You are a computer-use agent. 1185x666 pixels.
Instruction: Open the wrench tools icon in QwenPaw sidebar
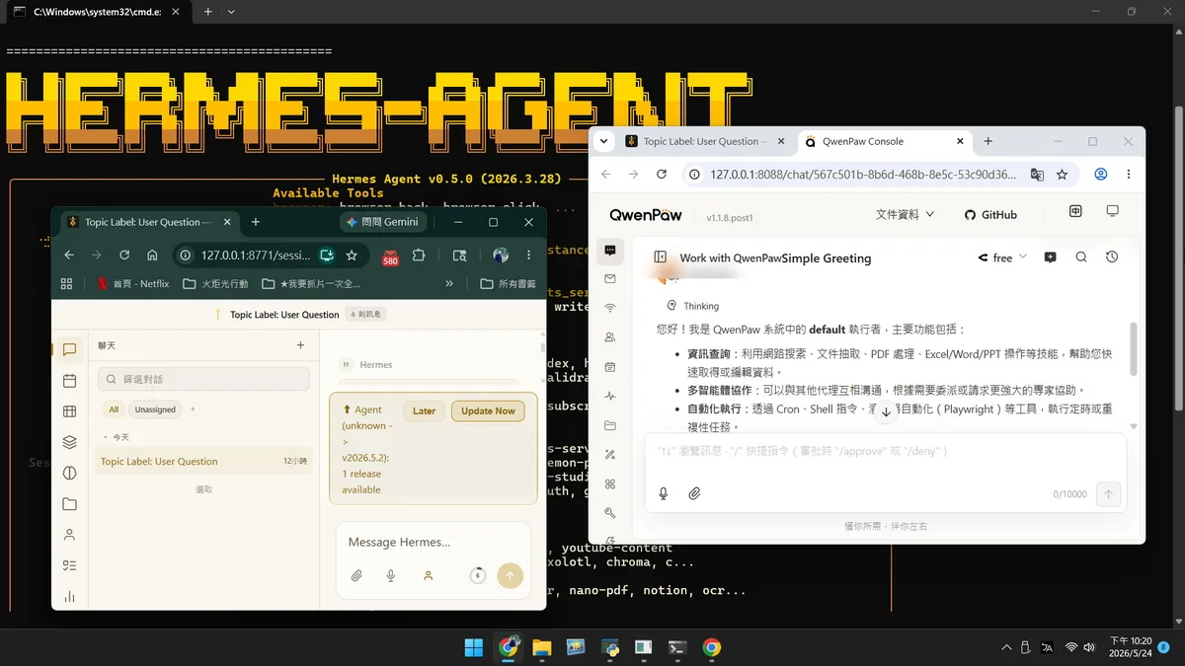tap(610, 513)
